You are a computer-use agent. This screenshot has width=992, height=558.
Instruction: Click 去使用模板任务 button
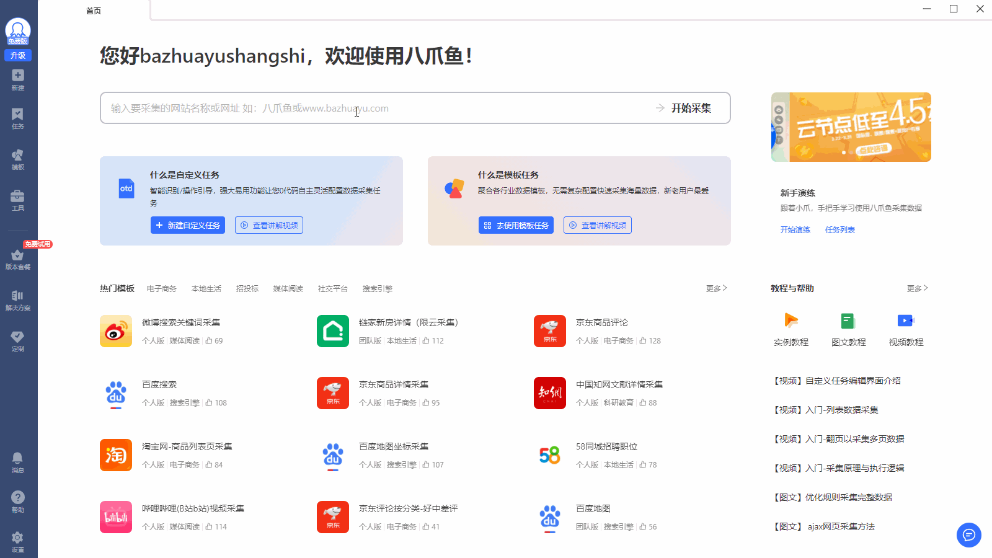point(516,225)
